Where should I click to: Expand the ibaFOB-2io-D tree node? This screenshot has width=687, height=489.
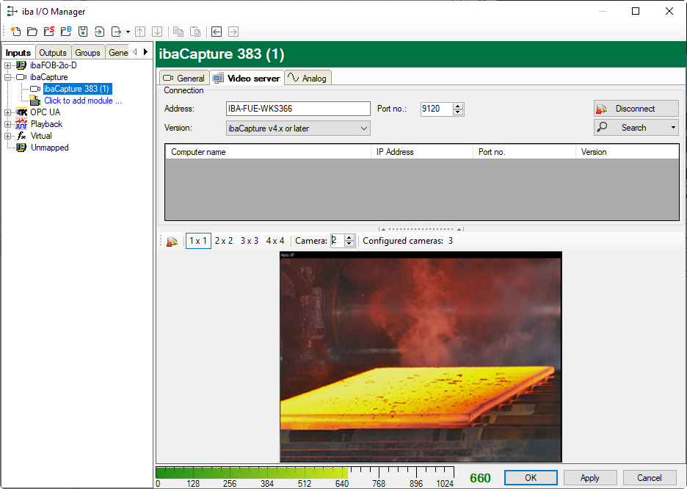(8, 65)
